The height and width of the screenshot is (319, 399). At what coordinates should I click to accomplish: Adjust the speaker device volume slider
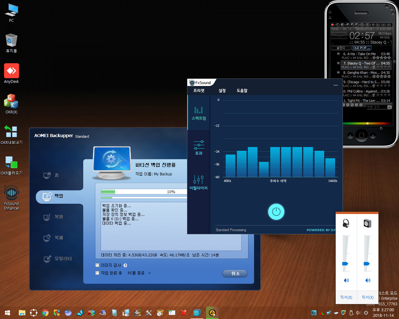point(367,264)
